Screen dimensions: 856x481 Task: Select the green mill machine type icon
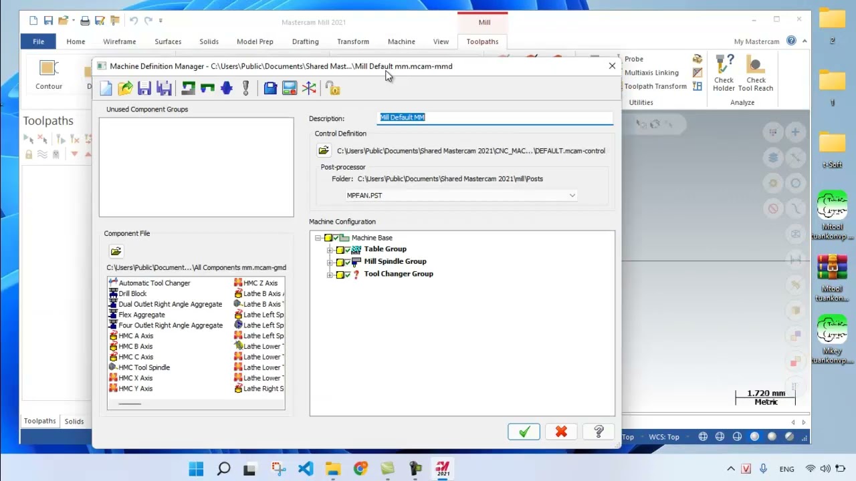(x=188, y=88)
